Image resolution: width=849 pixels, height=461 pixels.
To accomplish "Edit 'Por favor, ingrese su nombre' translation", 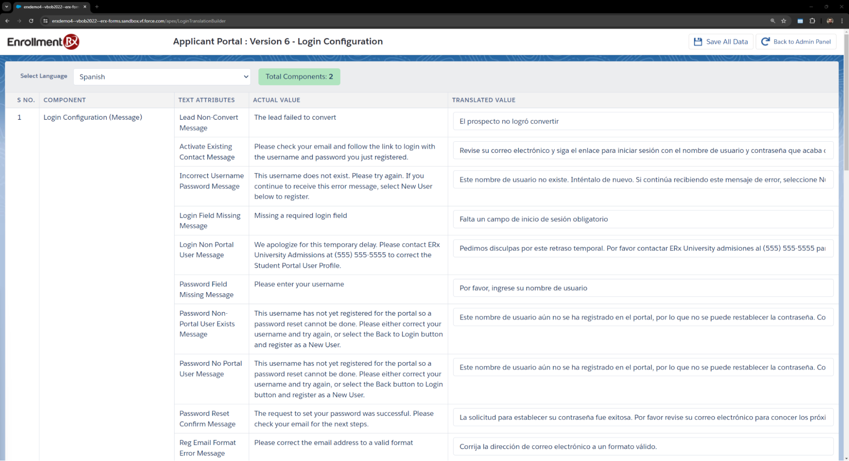I will click(643, 288).
